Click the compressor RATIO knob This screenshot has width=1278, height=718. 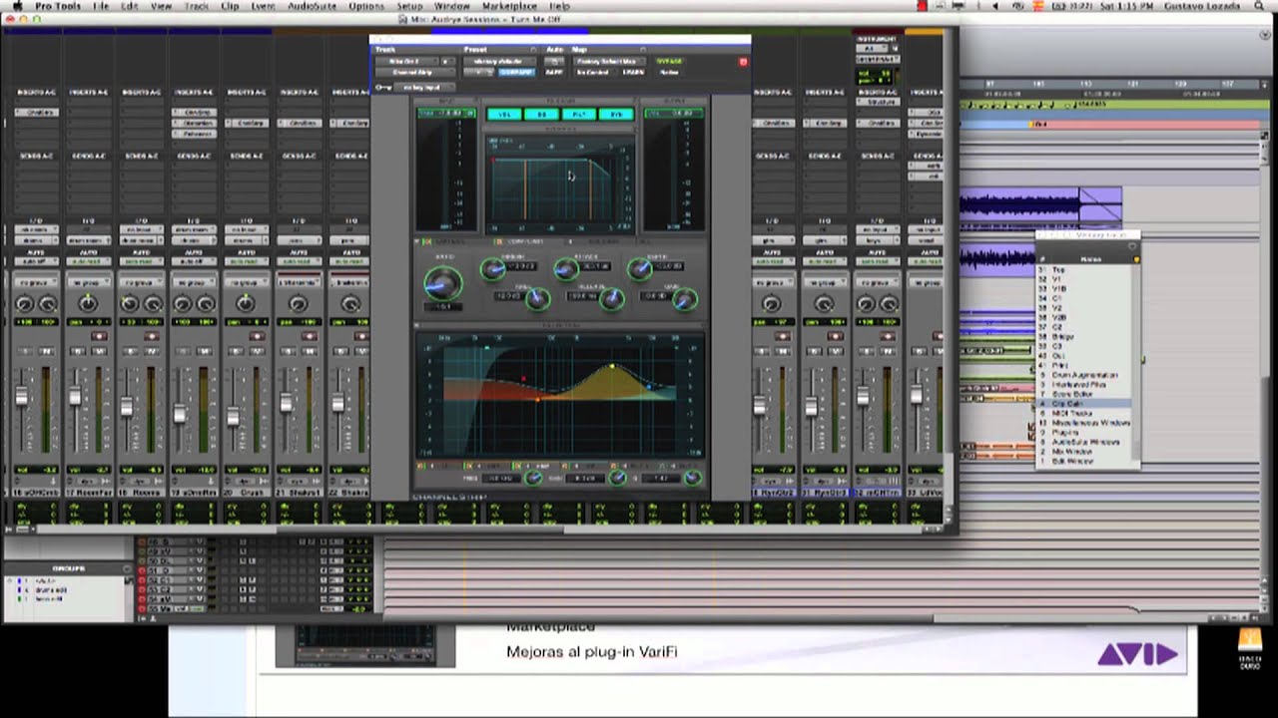click(443, 284)
